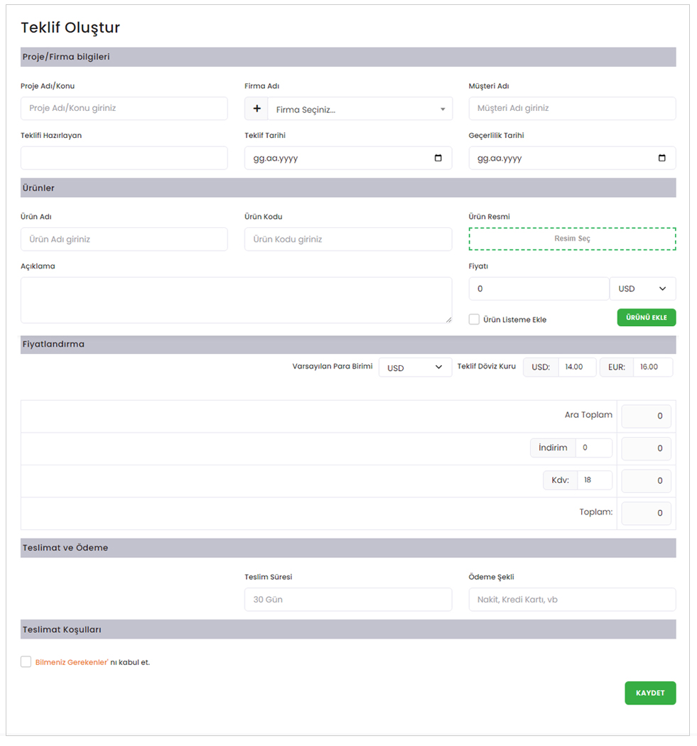Select the Kdv rate input field
Screen dimensions: 697x746
[595, 480]
